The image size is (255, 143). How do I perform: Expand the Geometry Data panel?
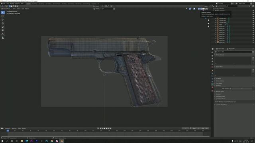coord(220,96)
